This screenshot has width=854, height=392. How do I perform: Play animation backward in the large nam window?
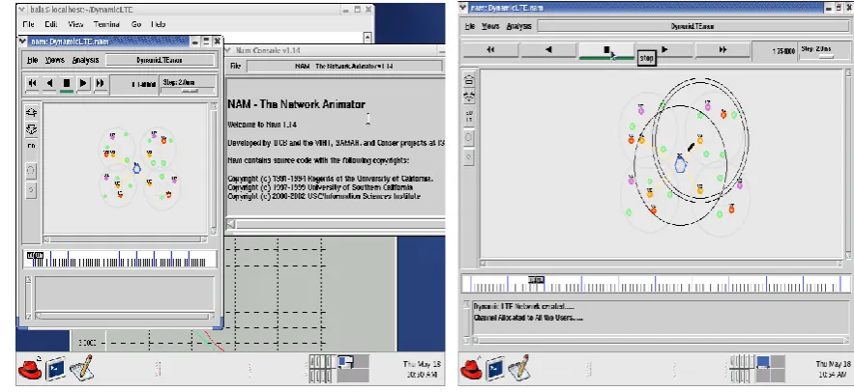pos(548,50)
